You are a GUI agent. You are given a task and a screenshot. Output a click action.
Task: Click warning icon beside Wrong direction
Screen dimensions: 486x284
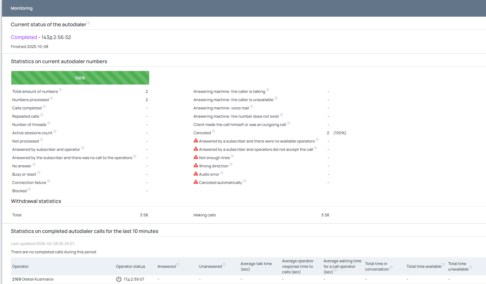click(x=196, y=166)
